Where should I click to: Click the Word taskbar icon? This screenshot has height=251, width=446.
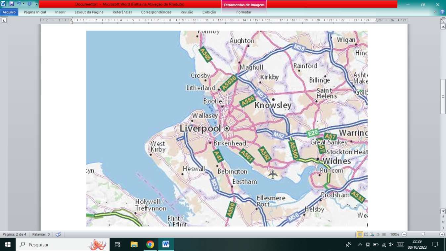point(166,245)
